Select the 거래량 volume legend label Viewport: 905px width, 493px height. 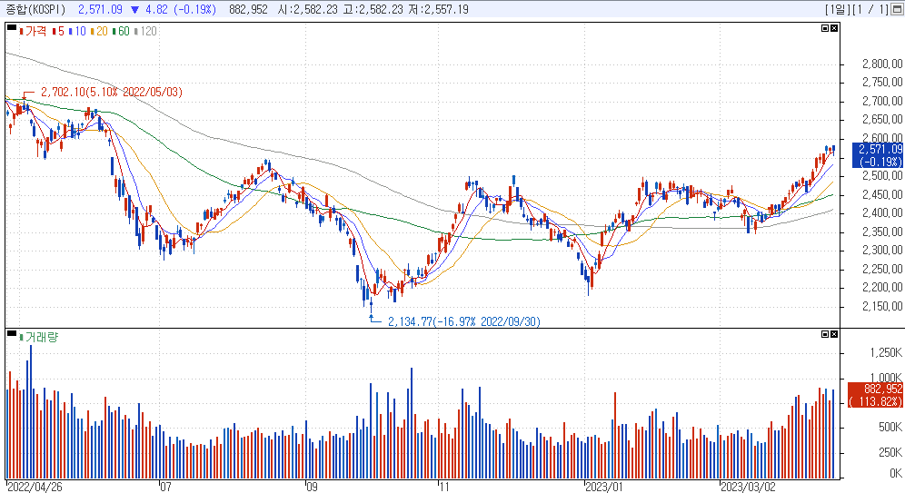(x=42, y=338)
